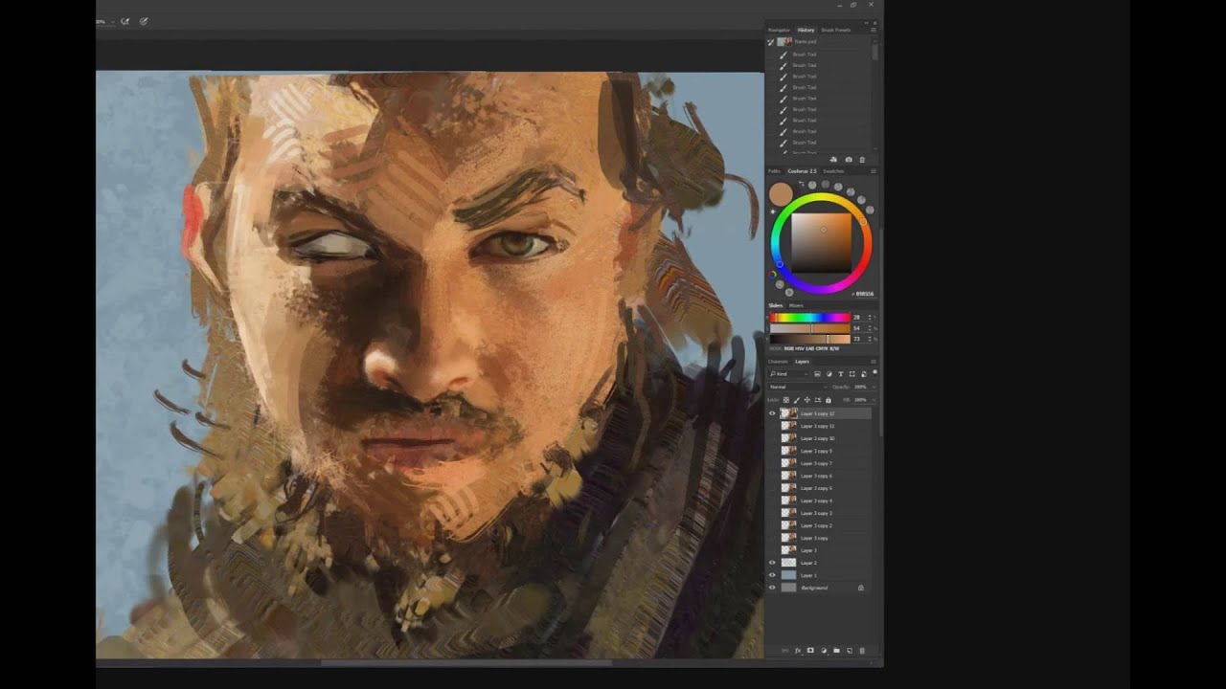
Task: Switch to the Mixers tab in Coolorus
Action: tap(796, 305)
